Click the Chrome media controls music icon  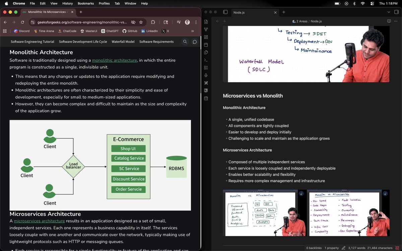[179, 22]
